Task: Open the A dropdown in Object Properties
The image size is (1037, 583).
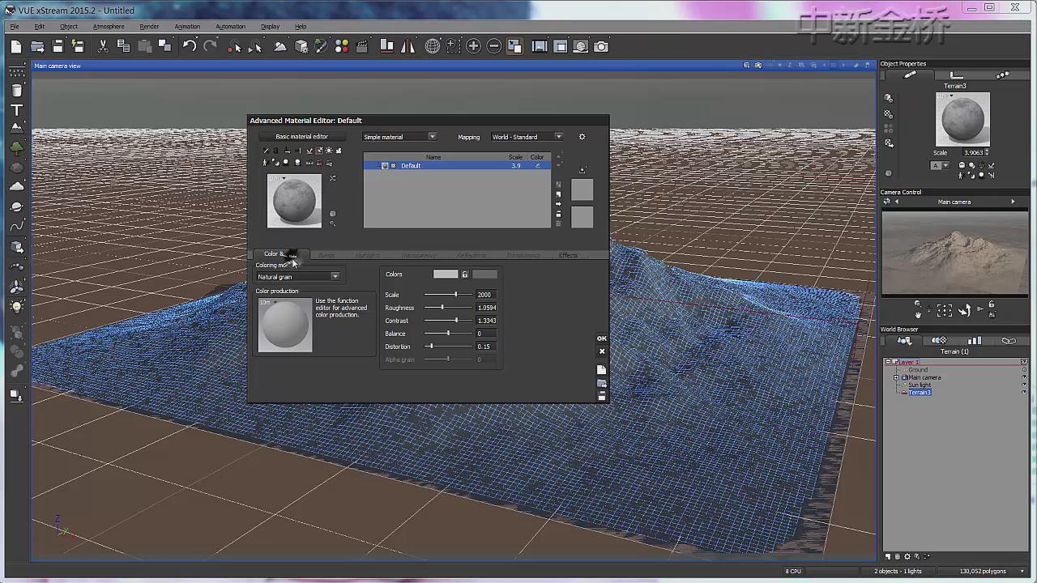Action: pyautogui.click(x=940, y=166)
